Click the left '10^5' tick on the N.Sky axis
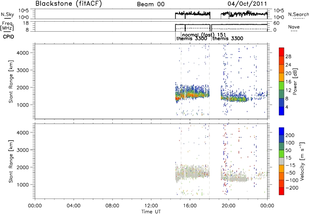The image size is (309, 214). point(24,11)
